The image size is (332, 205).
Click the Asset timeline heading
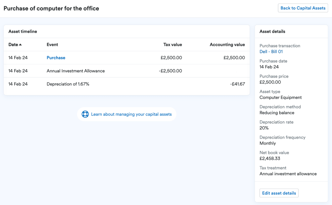click(23, 32)
